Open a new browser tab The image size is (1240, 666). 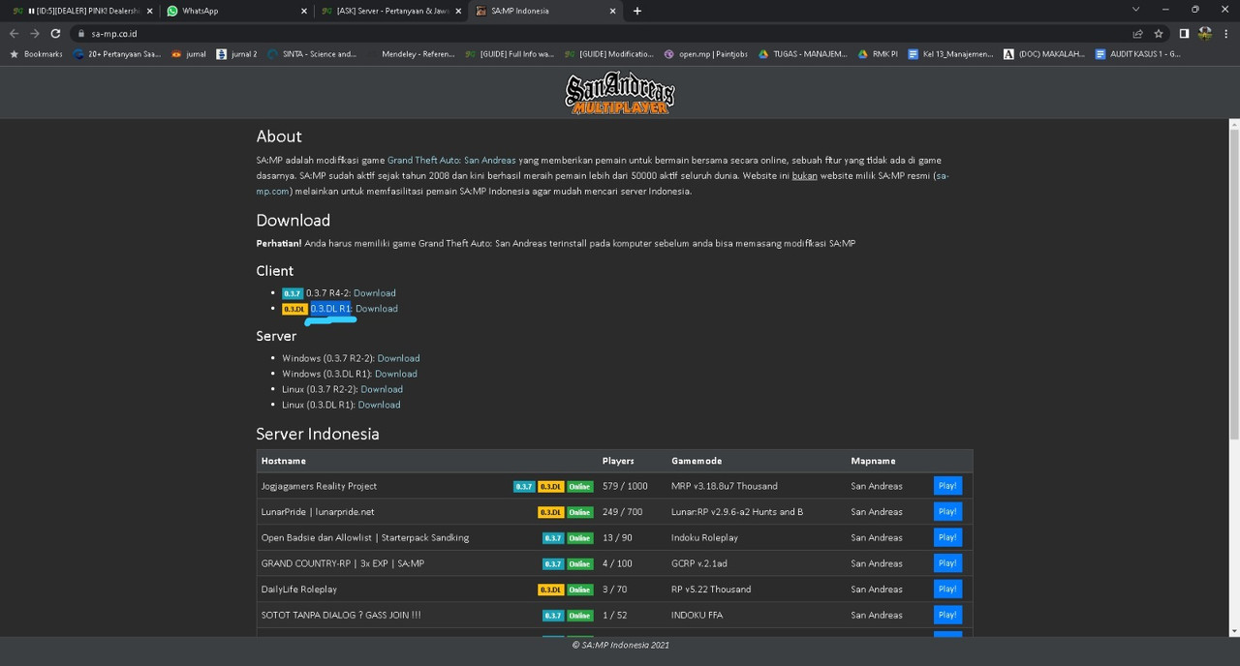636,11
